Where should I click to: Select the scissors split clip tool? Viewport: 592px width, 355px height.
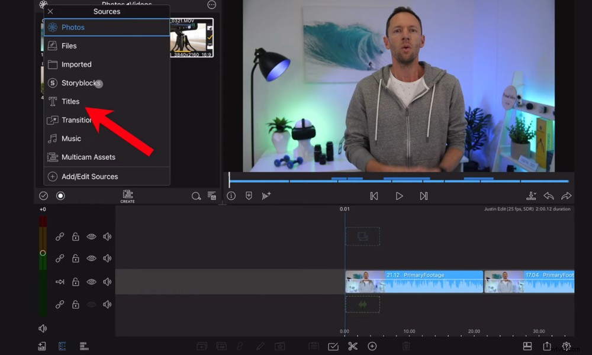click(x=352, y=346)
